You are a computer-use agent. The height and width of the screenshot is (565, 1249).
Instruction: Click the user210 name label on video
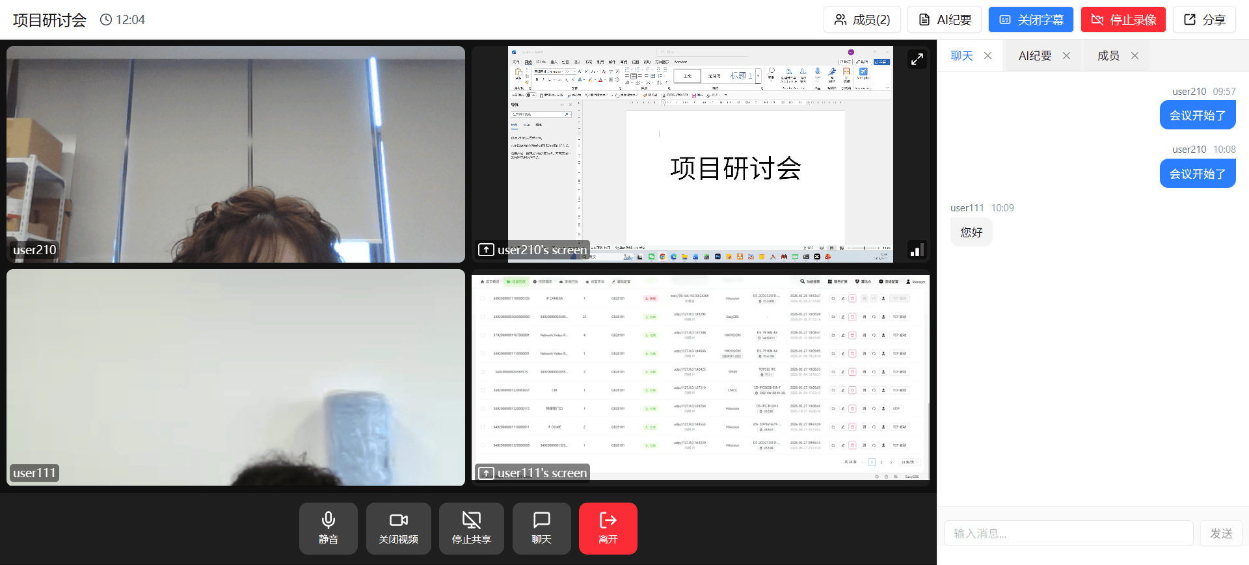(x=34, y=250)
